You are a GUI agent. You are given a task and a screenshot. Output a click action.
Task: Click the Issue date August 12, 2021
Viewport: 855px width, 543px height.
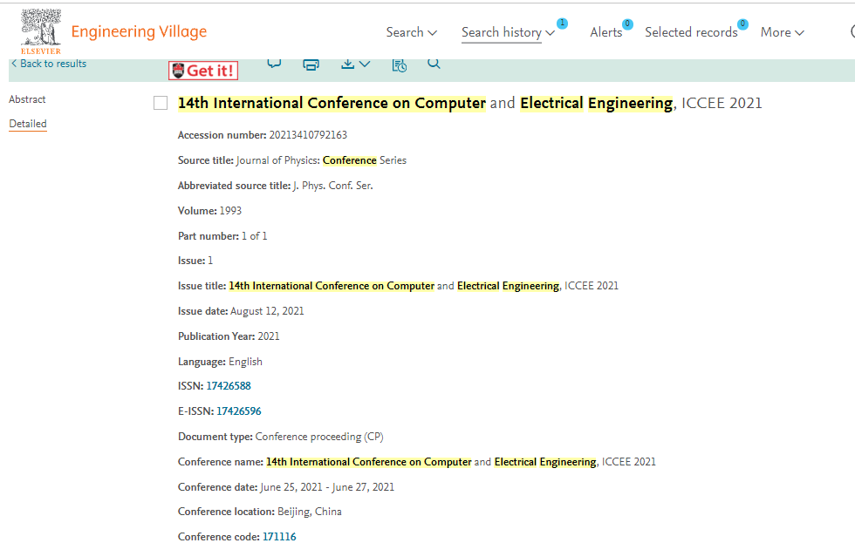(267, 311)
